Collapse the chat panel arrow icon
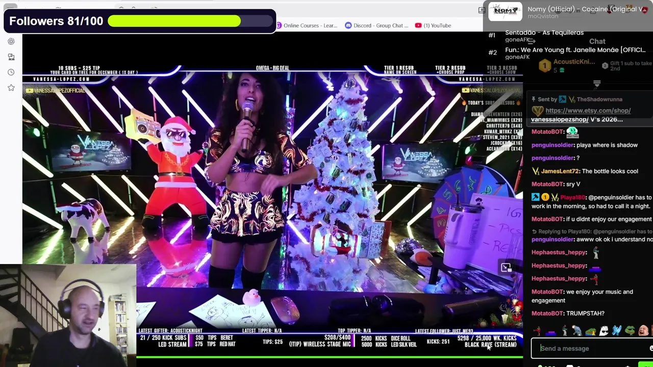Image resolution: width=653 pixels, height=367 pixels. click(531, 41)
